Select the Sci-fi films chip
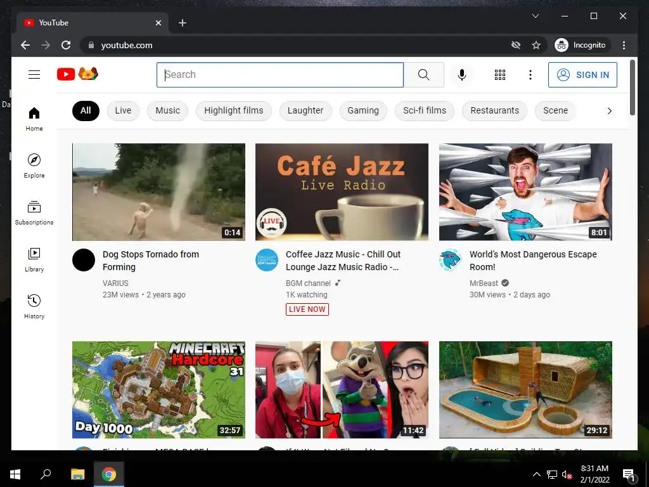Image resolution: width=649 pixels, height=487 pixels. click(x=425, y=110)
